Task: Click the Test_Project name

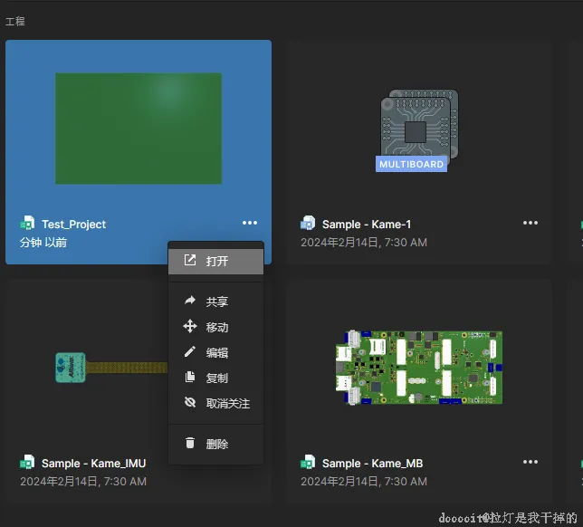Action: click(73, 225)
